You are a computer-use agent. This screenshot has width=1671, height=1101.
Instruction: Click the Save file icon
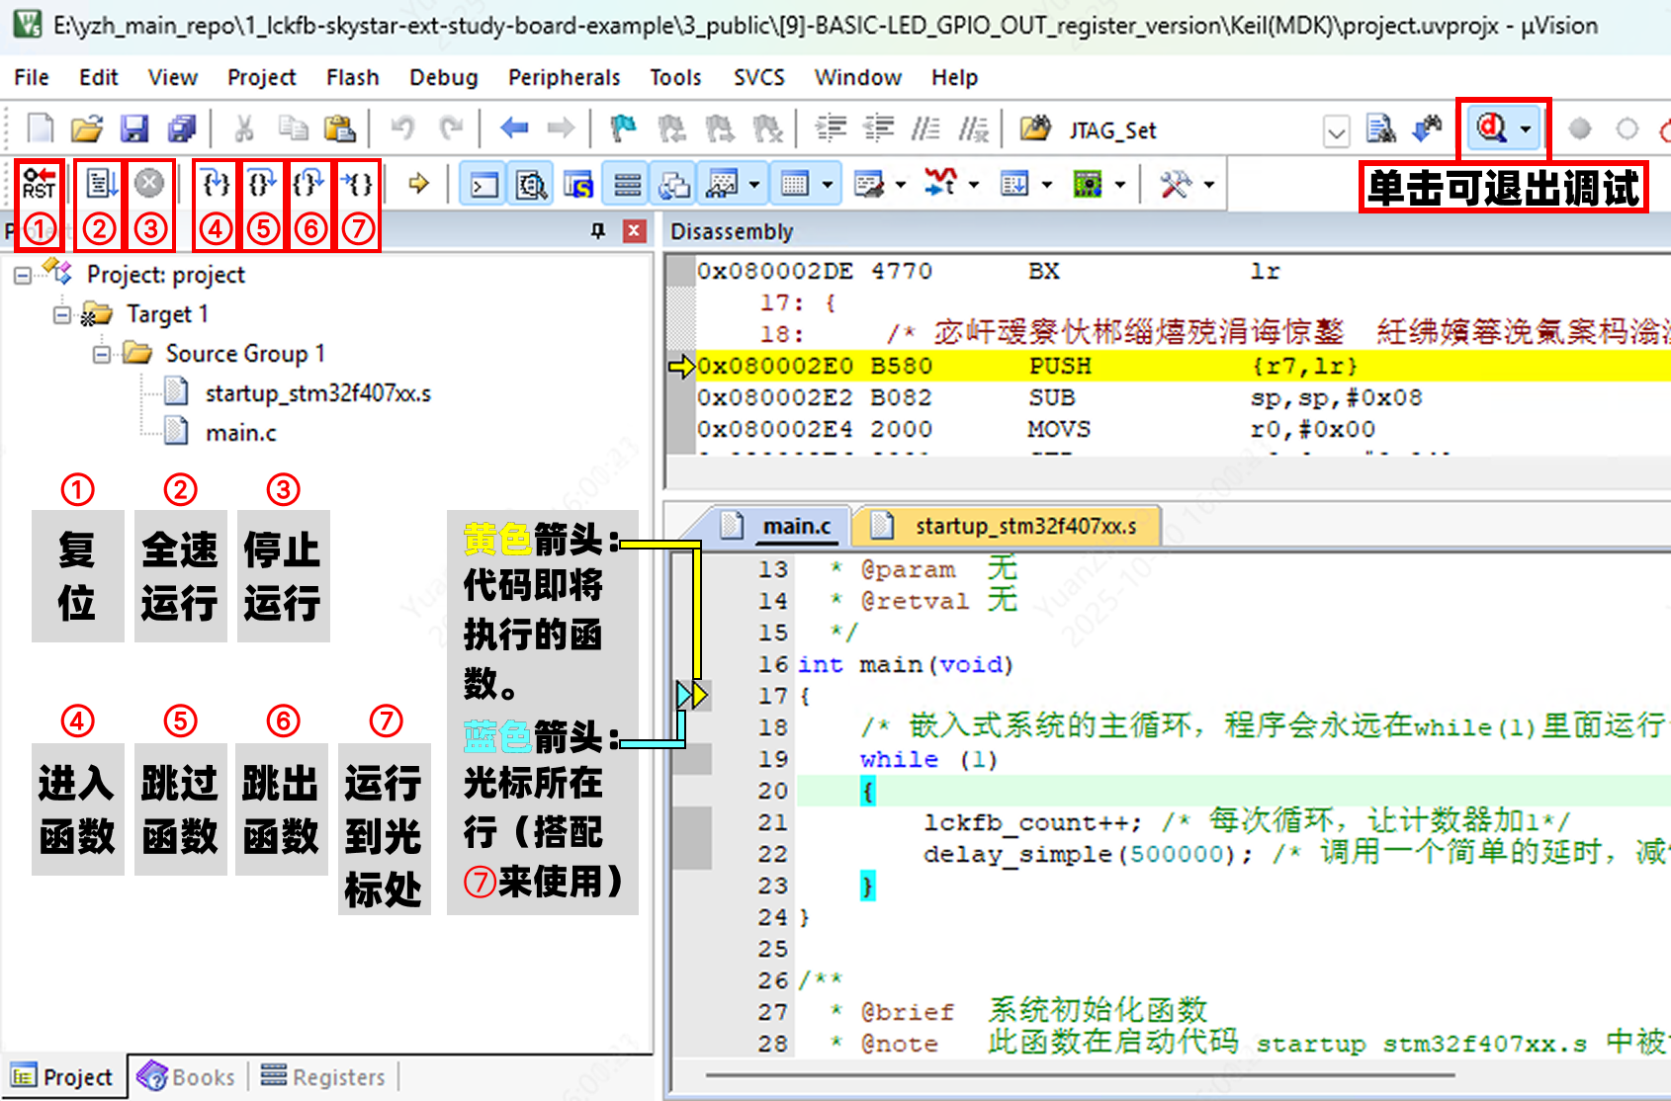[x=134, y=128]
